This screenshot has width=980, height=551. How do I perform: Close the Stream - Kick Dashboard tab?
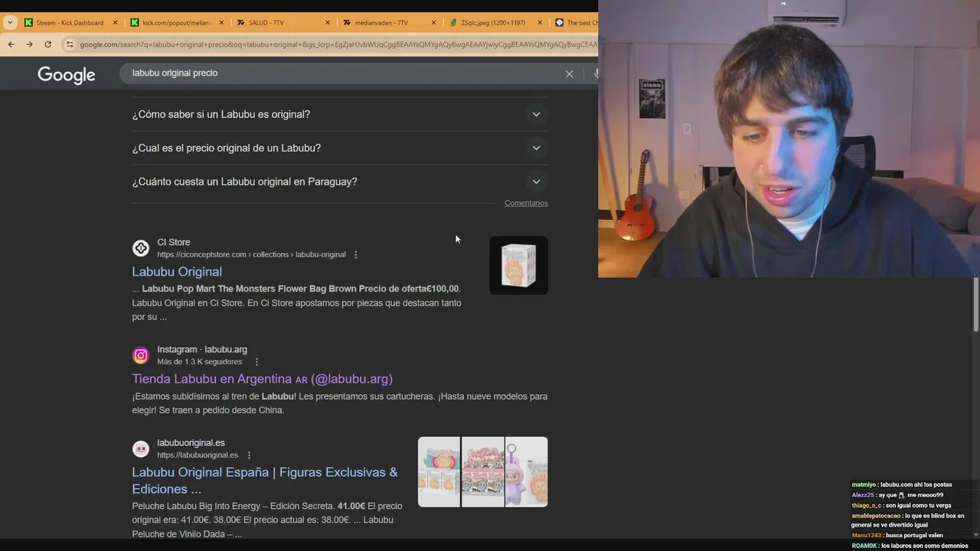[x=116, y=23]
